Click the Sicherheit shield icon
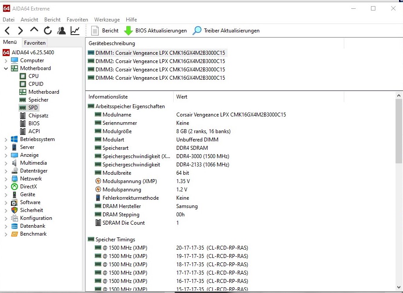This screenshot has height=293, width=403. [14, 210]
